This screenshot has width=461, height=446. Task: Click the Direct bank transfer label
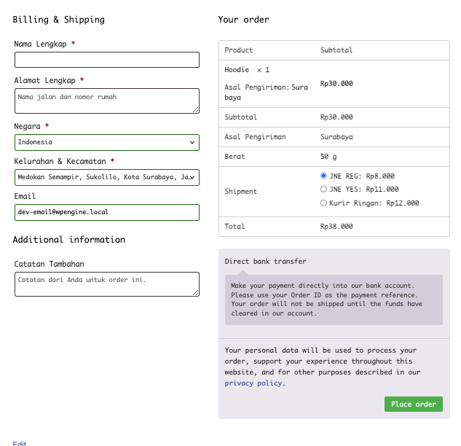pos(265,261)
